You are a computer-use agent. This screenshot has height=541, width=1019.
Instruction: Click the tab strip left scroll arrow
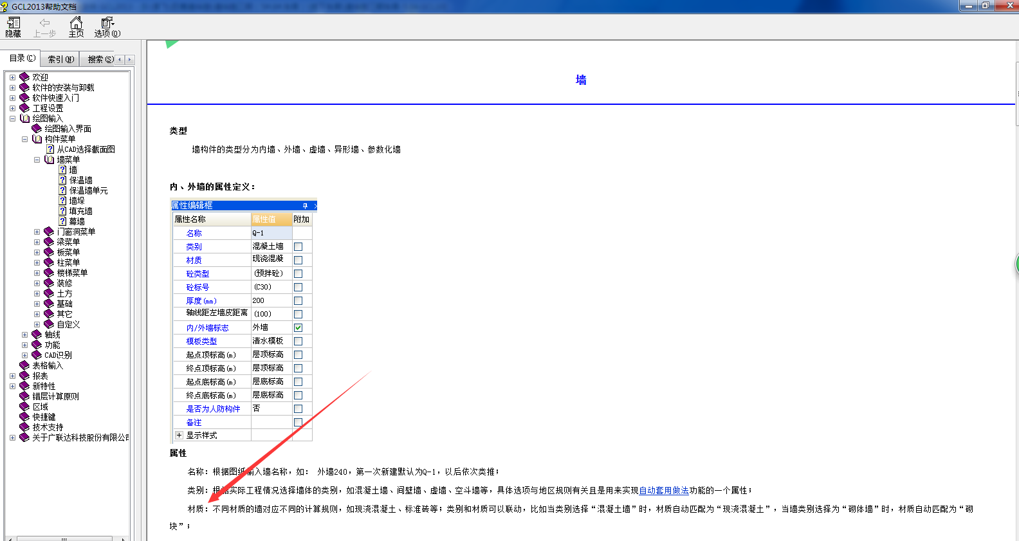pyautogui.click(x=119, y=59)
